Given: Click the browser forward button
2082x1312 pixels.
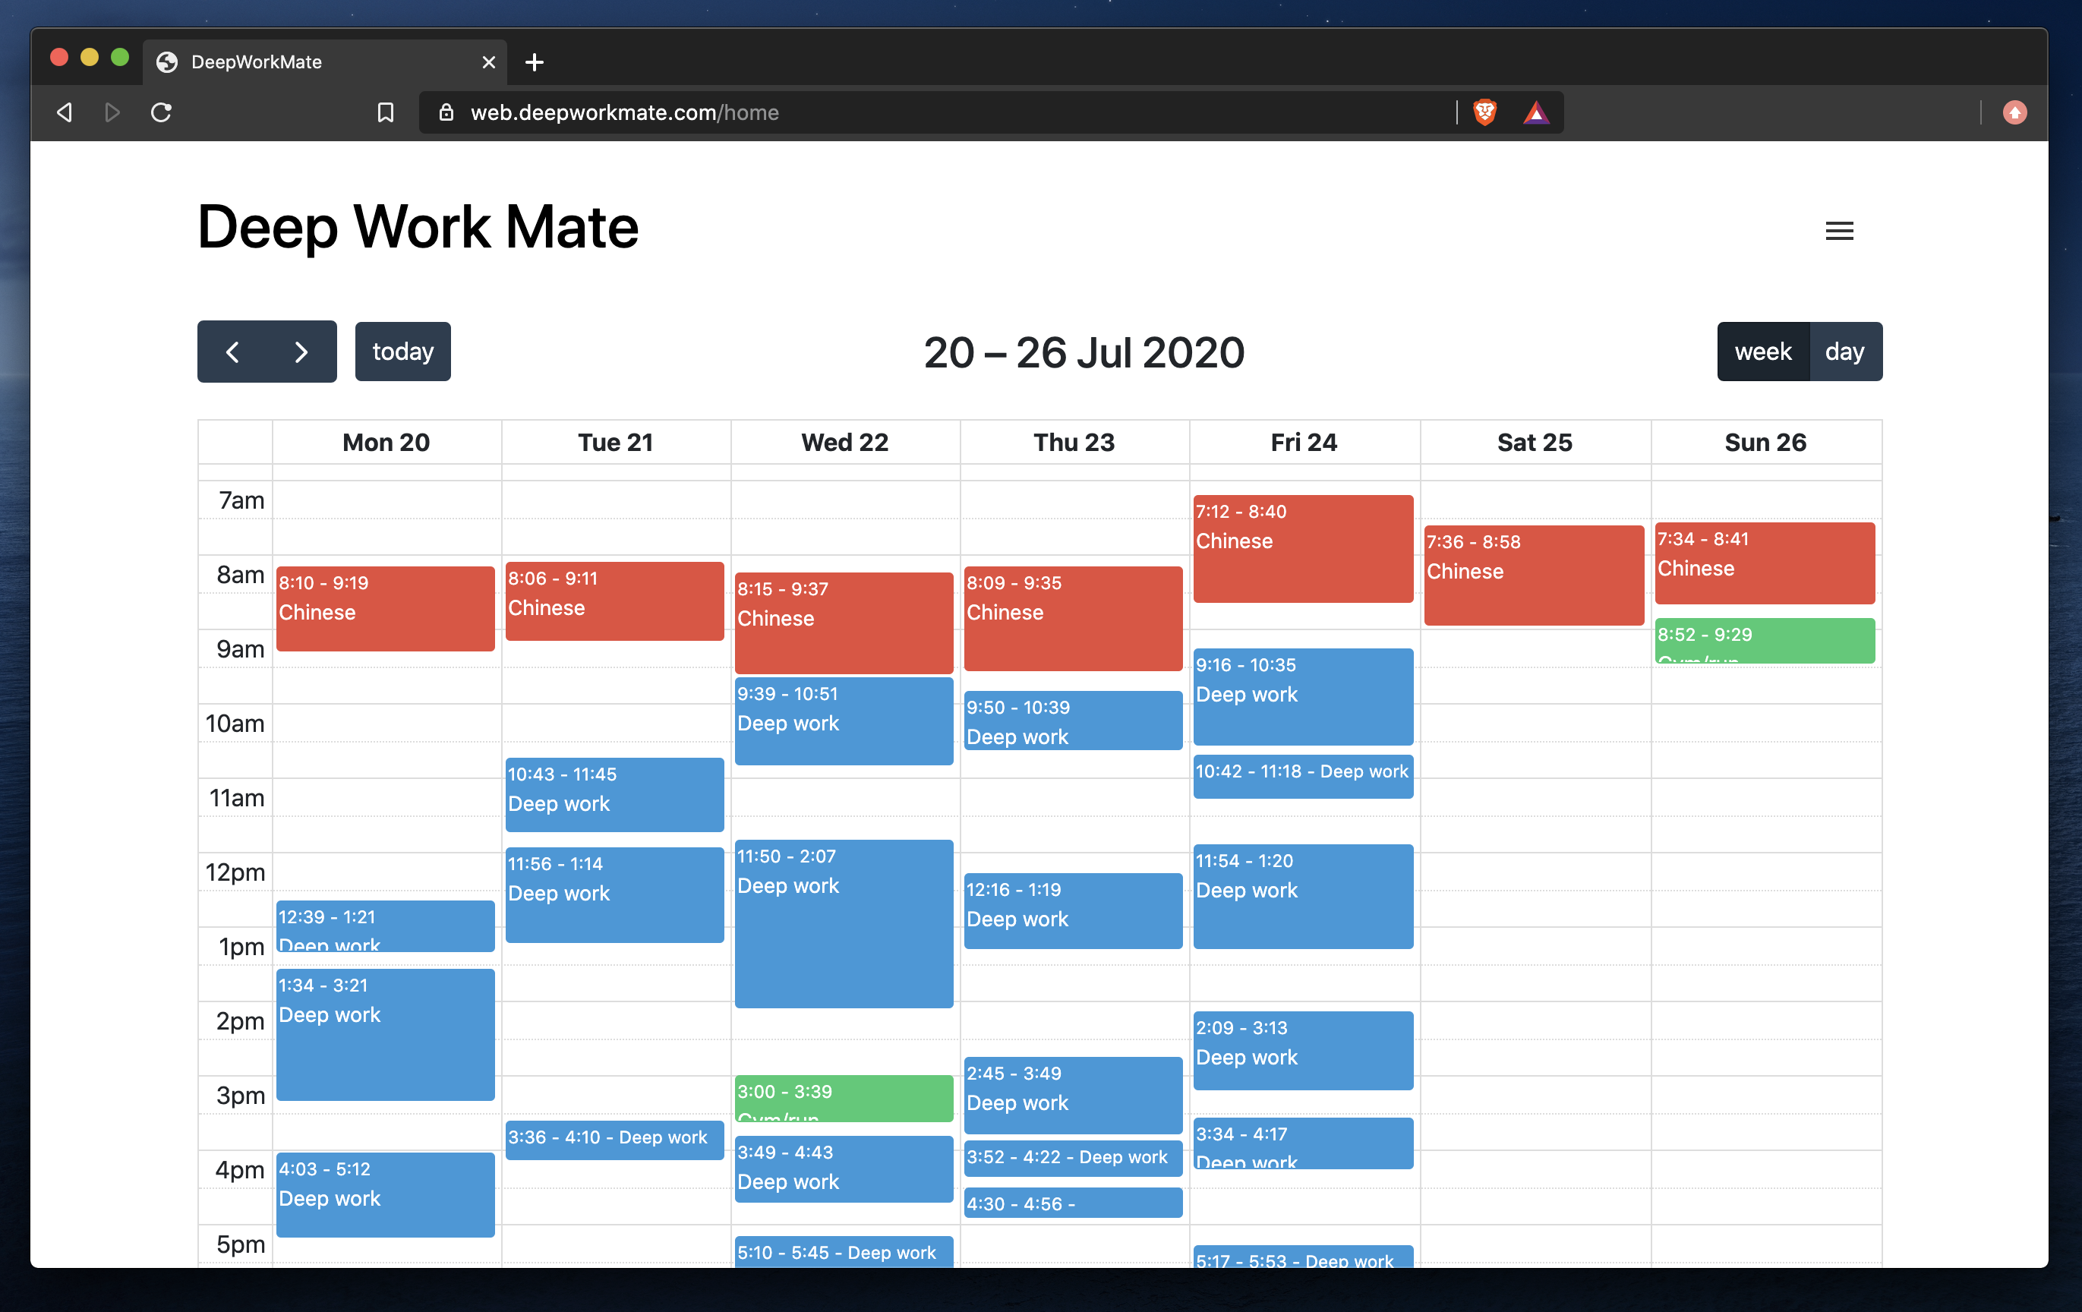Looking at the screenshot, I should click(112, 112).
